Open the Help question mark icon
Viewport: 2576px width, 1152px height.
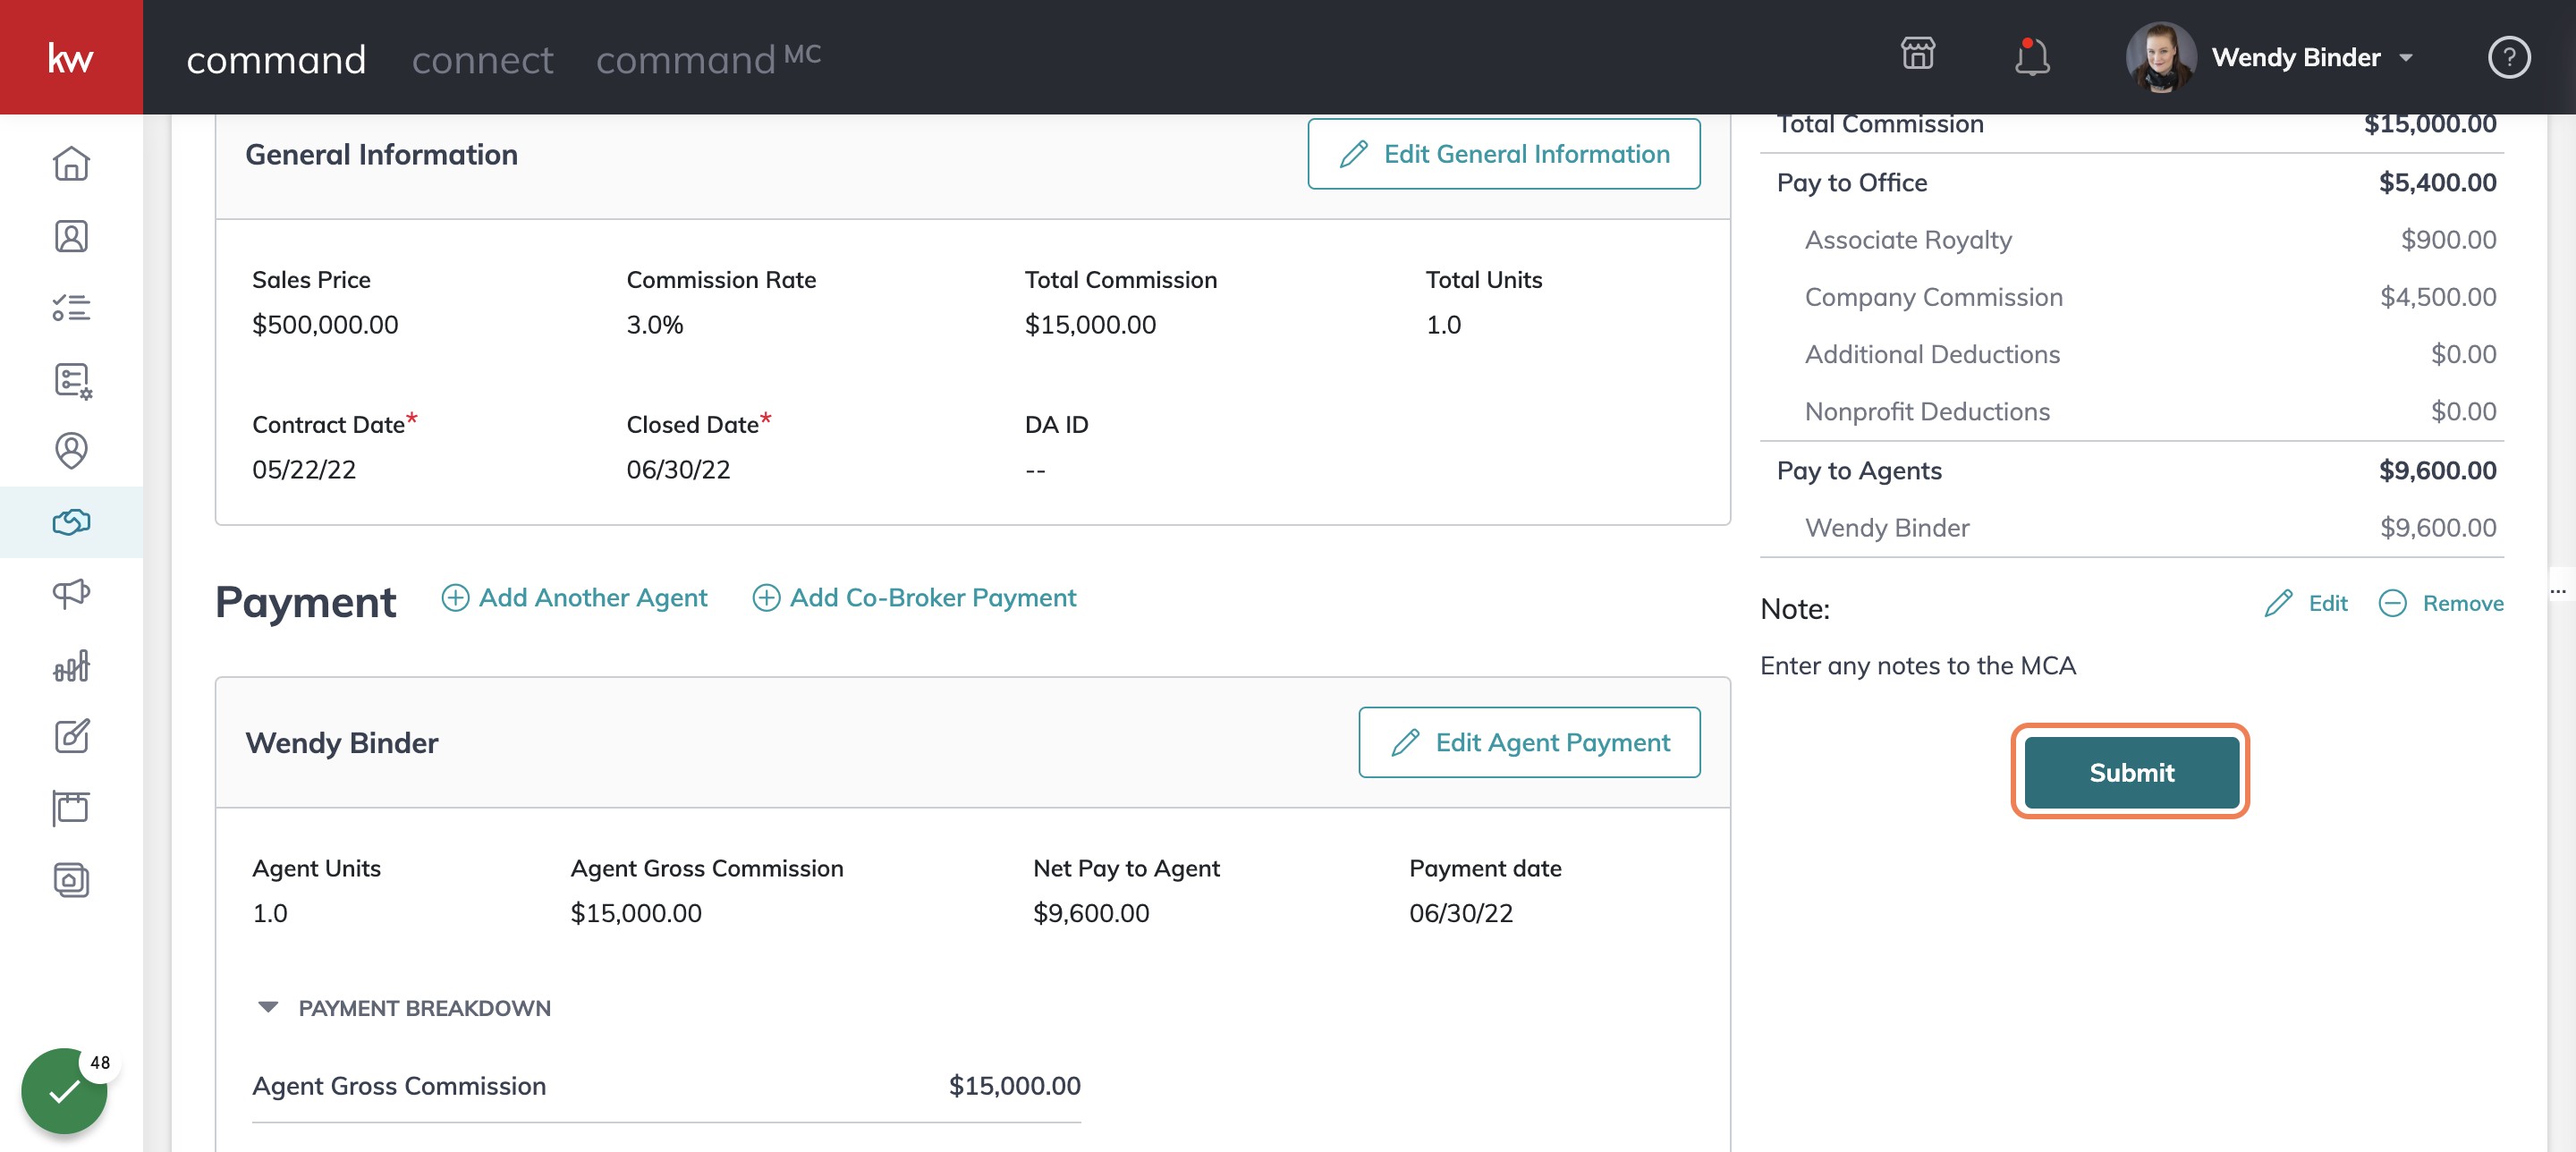(x=2508, y=58)
